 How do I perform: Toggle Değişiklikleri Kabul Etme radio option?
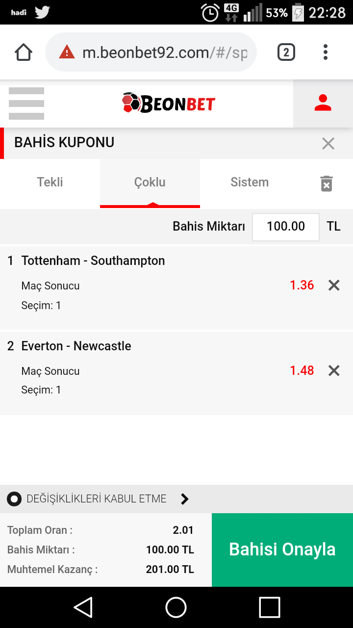[x=14, y=499]
